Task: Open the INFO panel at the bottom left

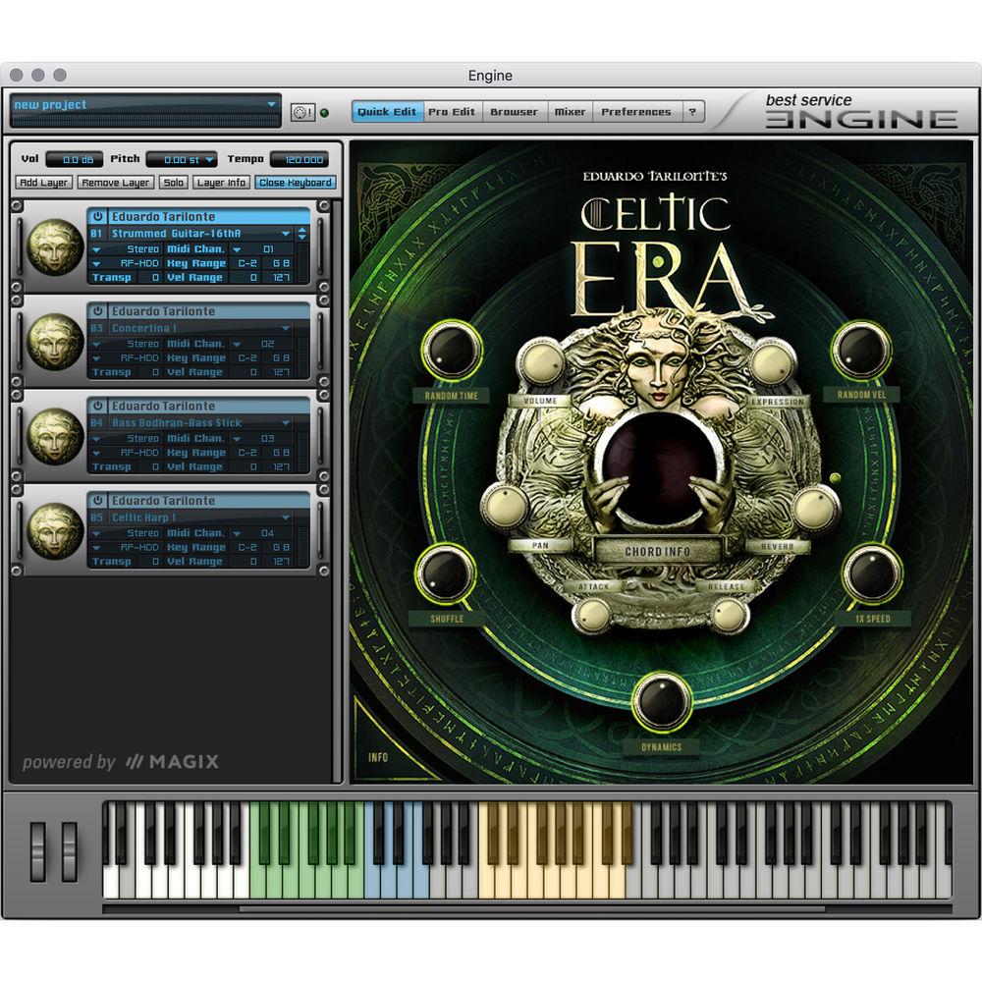Action: pos(378,758)
